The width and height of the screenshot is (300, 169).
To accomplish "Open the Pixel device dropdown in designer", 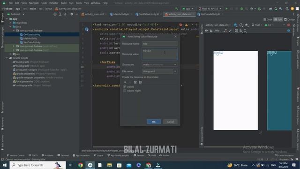I will pyautogui.click(x=256, y=25).
